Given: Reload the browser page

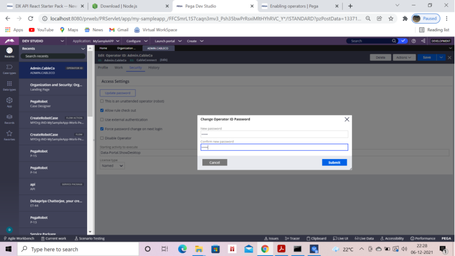Looking at the screenshot, I should pos(31,19).
